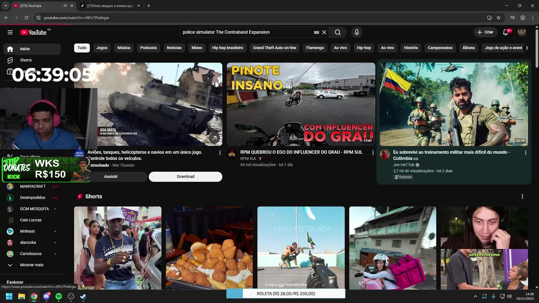539x303 pixels.
Task: Open the YouTube hamburger guide menu
Action: click(x=10, y=32)
